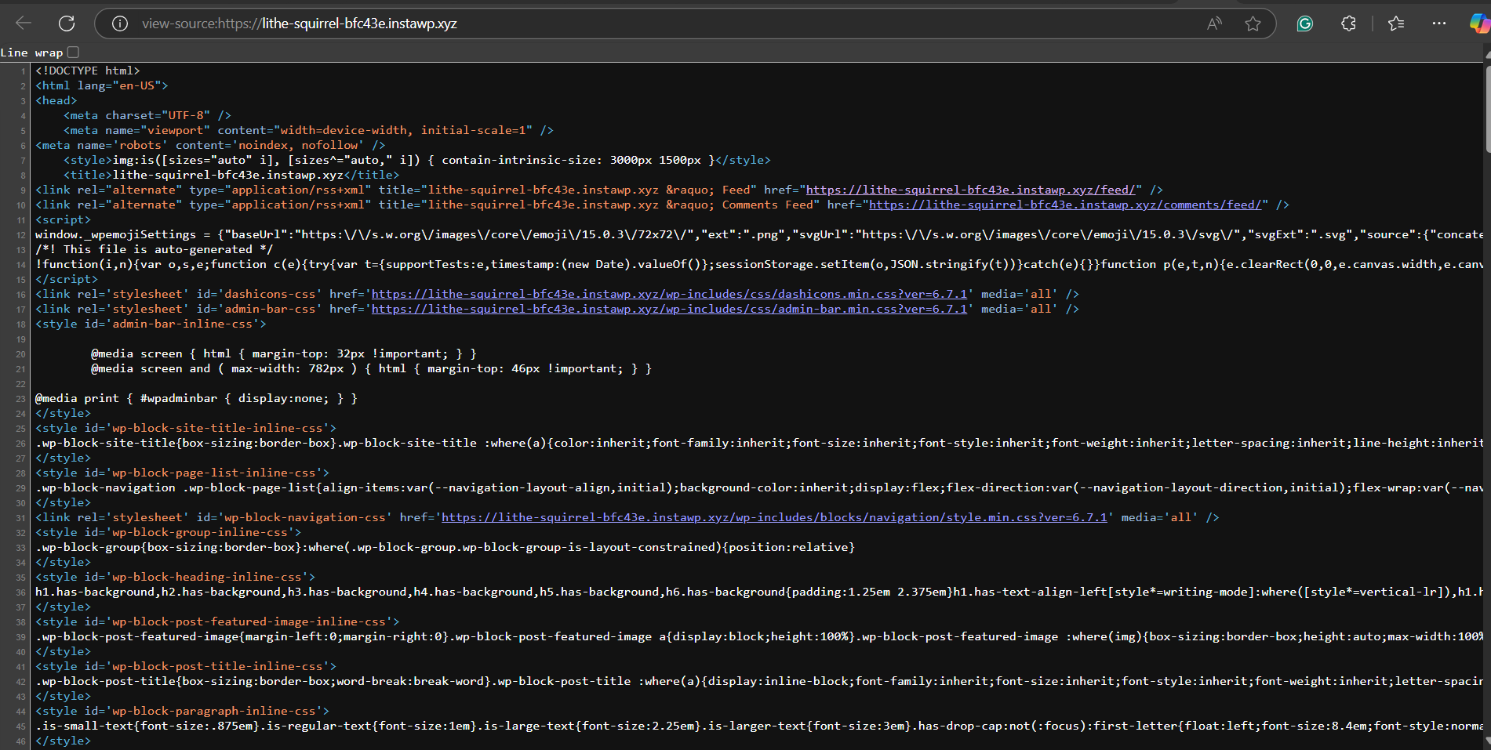
Task: Click the 'Line wrap' label text
Action: (x=31, y=53)
